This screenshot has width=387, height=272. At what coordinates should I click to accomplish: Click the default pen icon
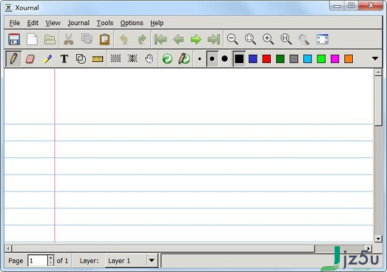point(184,59)
